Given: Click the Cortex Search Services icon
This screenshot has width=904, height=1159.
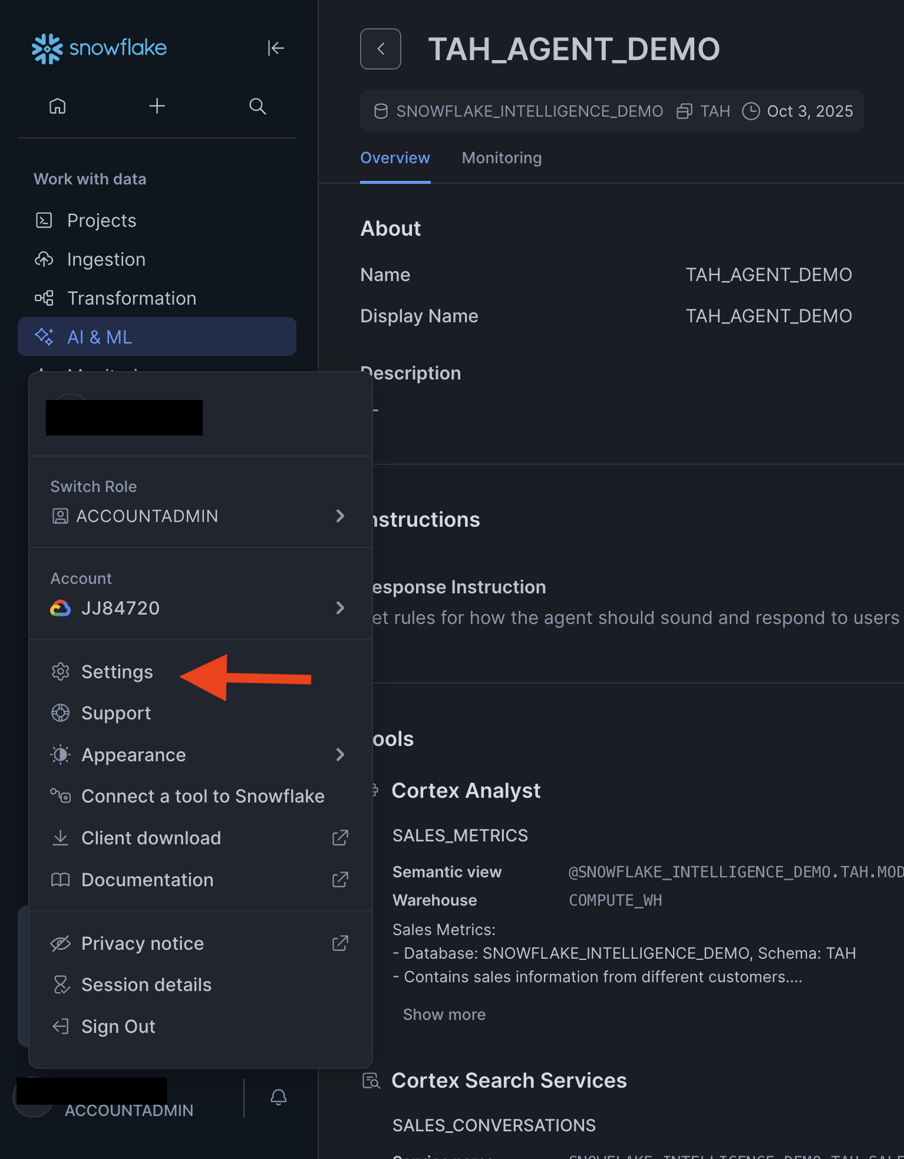Looking at the screenshot, I should coord(371,1081).
